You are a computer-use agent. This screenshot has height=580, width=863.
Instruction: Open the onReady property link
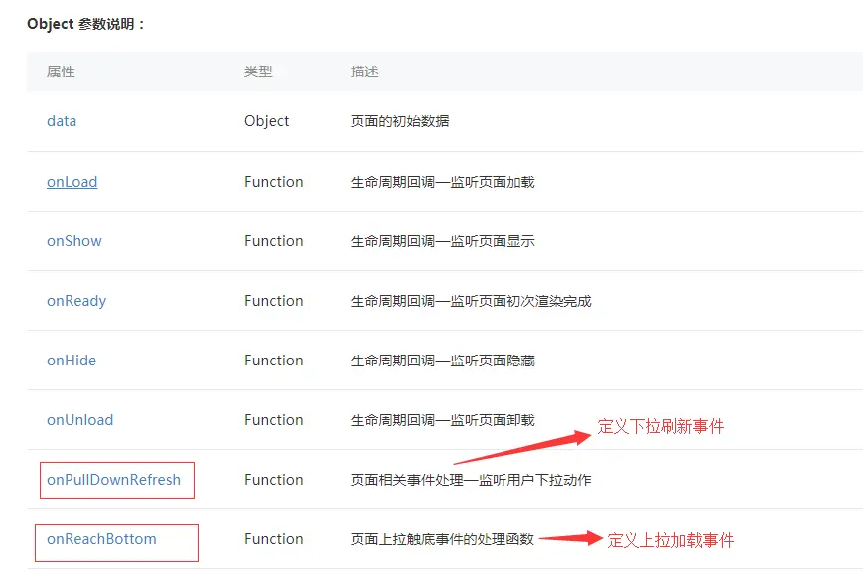(76, 301)
